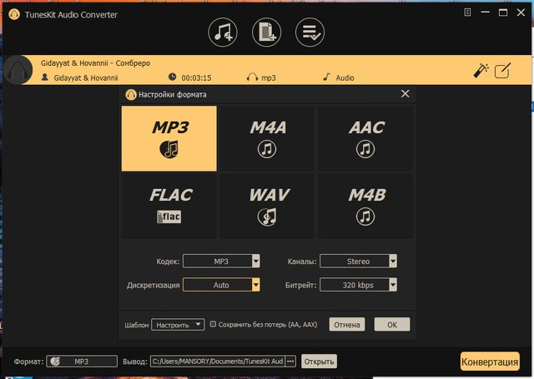Viewport: 534px width, 379px height.
Task: Click the Формат MP3 field at bottom
Action: coord(82,362)
